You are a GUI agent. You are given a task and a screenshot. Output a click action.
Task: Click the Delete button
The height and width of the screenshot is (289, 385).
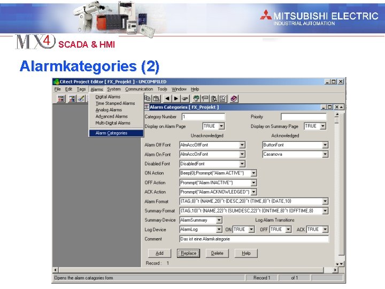click(x=217, y=253)
